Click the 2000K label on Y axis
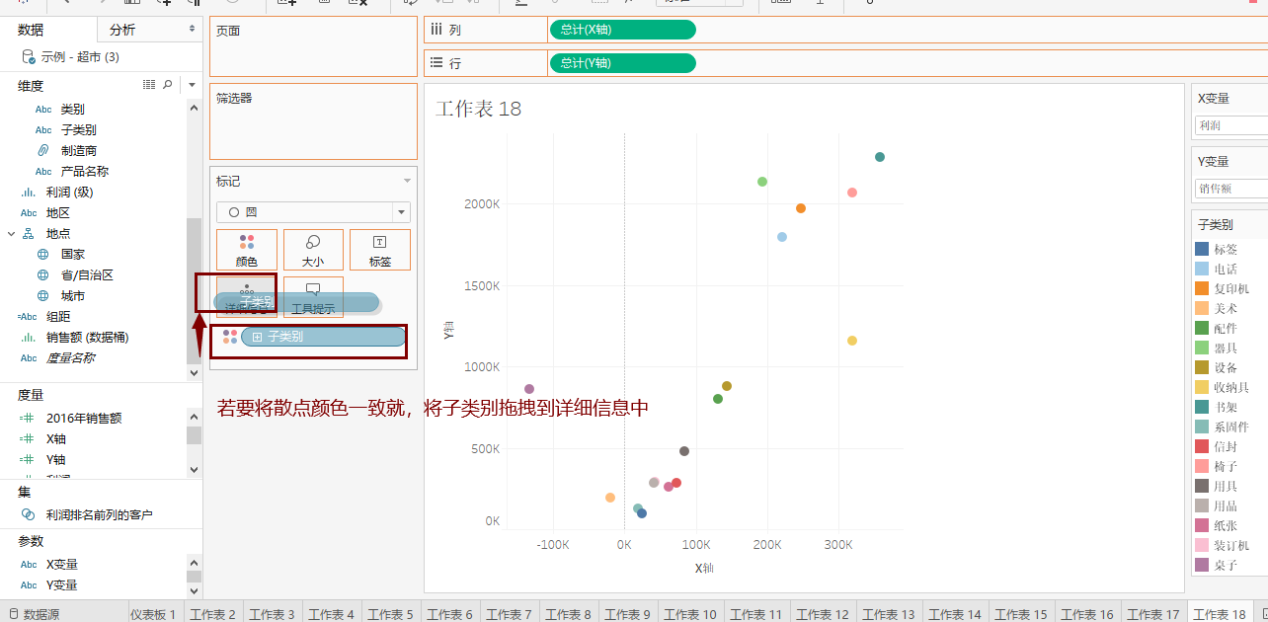The width and height of the screenshot is (1268, 622). [482, 202]
